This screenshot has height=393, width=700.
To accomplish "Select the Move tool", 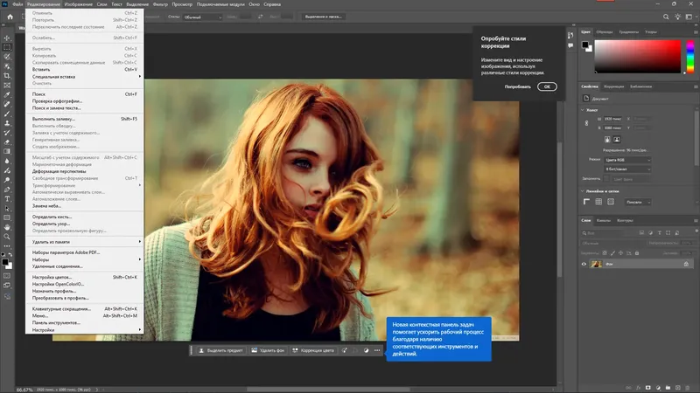I will tap(6, 37).
